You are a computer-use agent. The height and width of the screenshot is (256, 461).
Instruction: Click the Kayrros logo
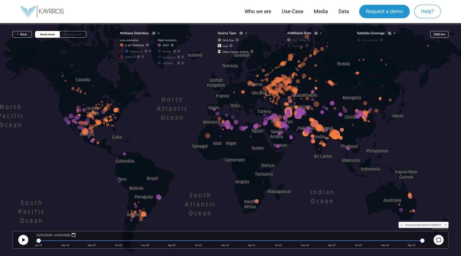42,12
